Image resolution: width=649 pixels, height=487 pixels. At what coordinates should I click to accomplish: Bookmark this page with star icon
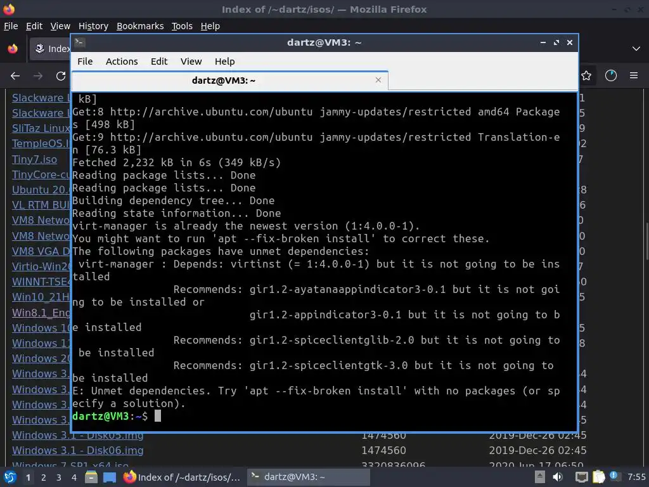point(586,76)
